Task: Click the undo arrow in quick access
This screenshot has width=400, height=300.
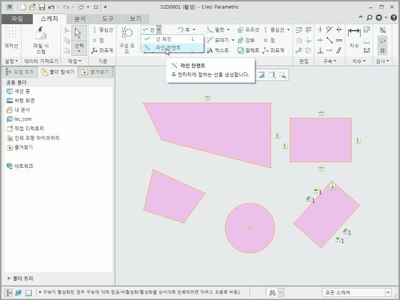Action: coord(51,7)
